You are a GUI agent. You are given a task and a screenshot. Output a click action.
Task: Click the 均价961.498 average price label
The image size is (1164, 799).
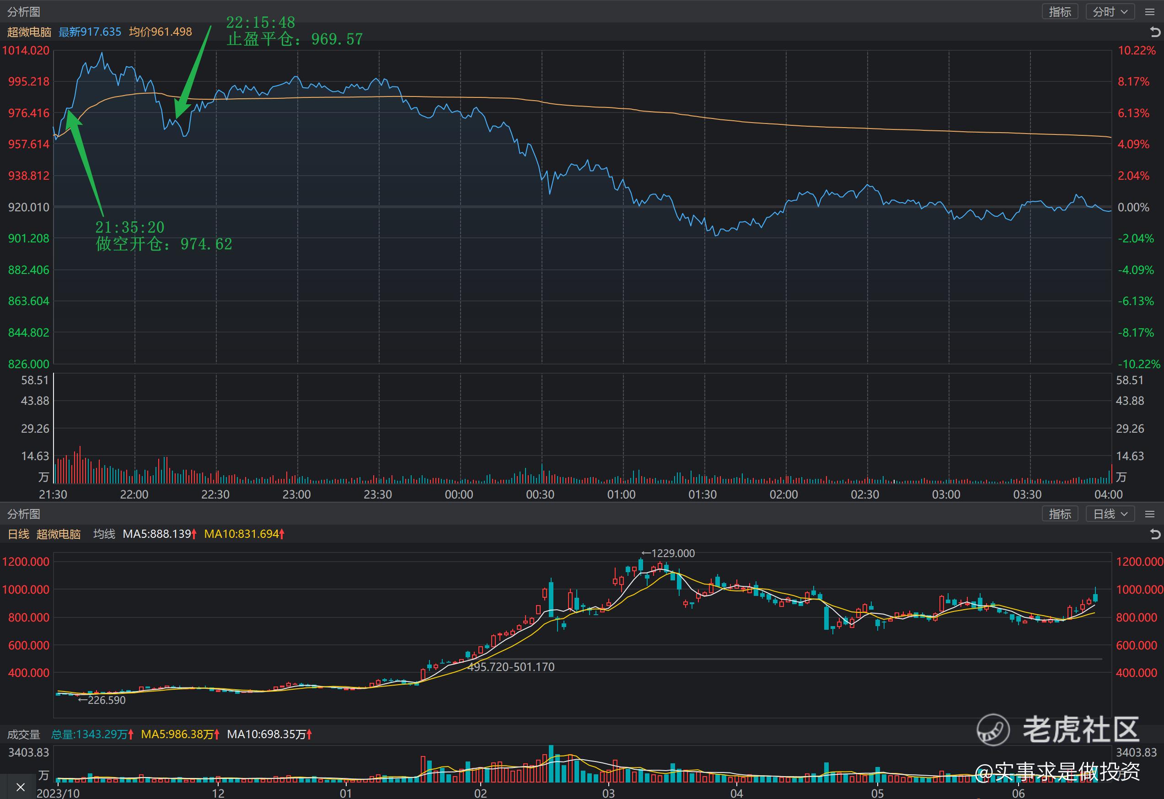coord(160,32)
